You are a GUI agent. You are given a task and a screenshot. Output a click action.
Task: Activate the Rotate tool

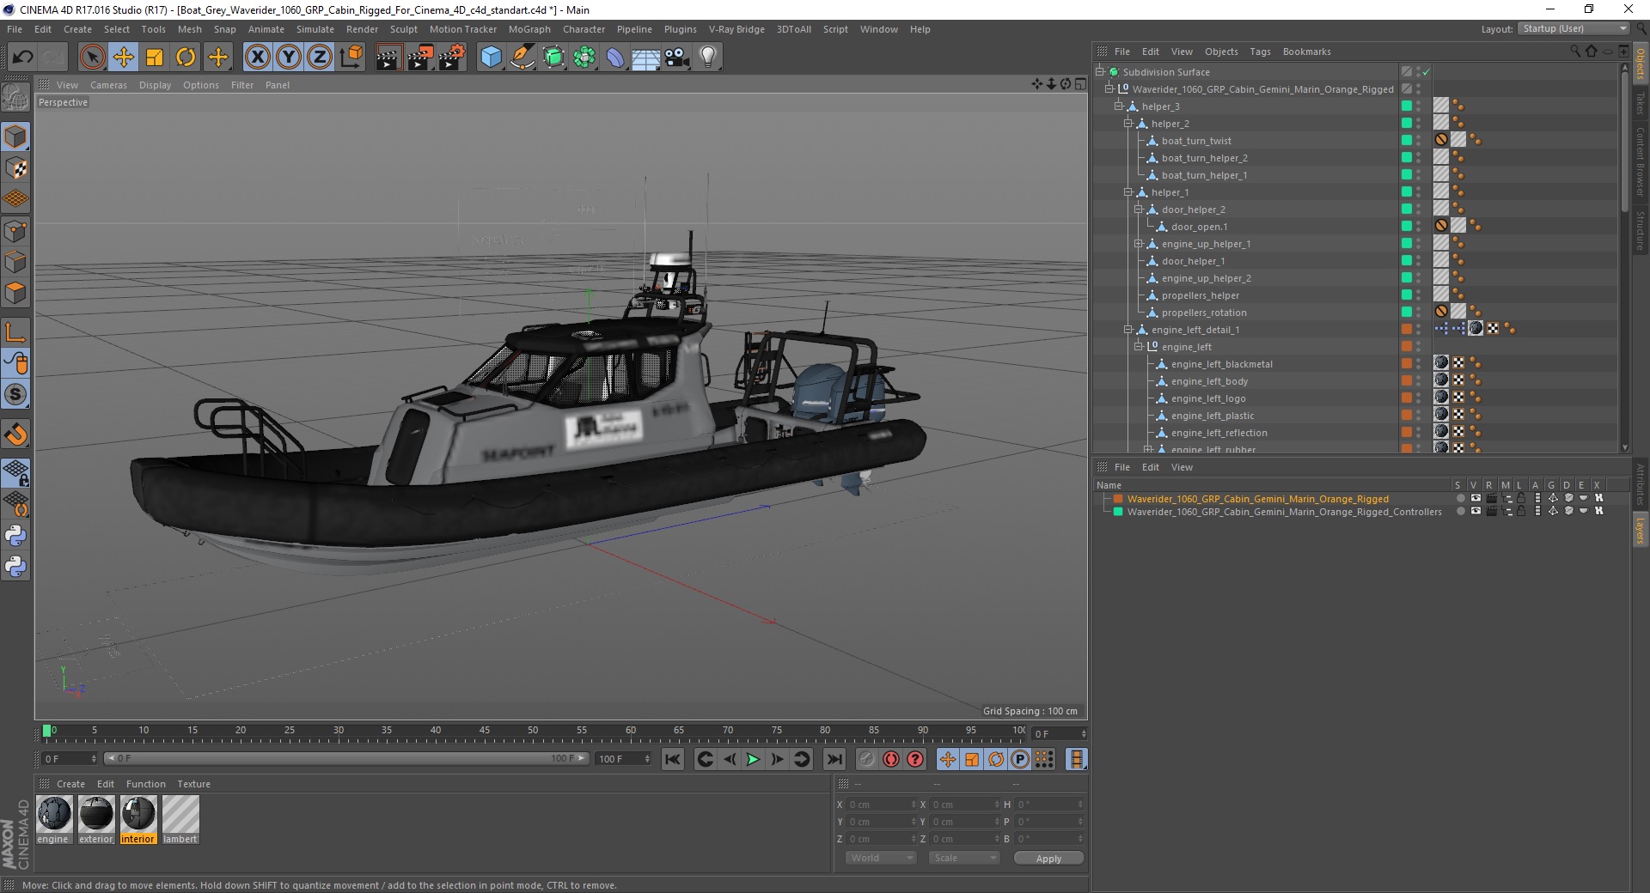click(x=186, y=58)
